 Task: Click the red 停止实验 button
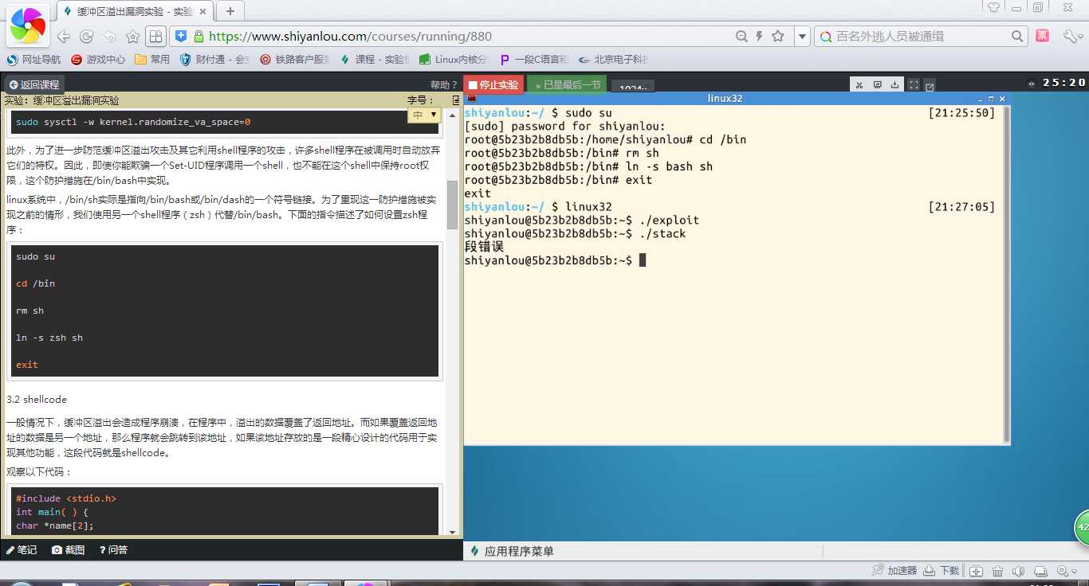(493, 84)
